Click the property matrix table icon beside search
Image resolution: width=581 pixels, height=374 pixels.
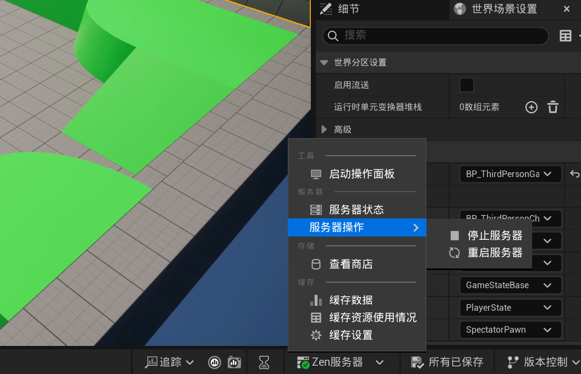pyautogui.click(x=565, y=36)
